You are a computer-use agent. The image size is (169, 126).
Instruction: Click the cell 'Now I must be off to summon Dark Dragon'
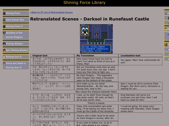[x=141, y=86]
